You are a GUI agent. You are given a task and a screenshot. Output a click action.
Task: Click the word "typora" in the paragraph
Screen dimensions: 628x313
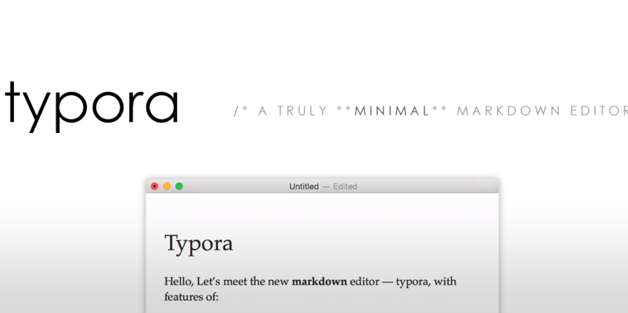pyautogui.click(x=412, y=282)
